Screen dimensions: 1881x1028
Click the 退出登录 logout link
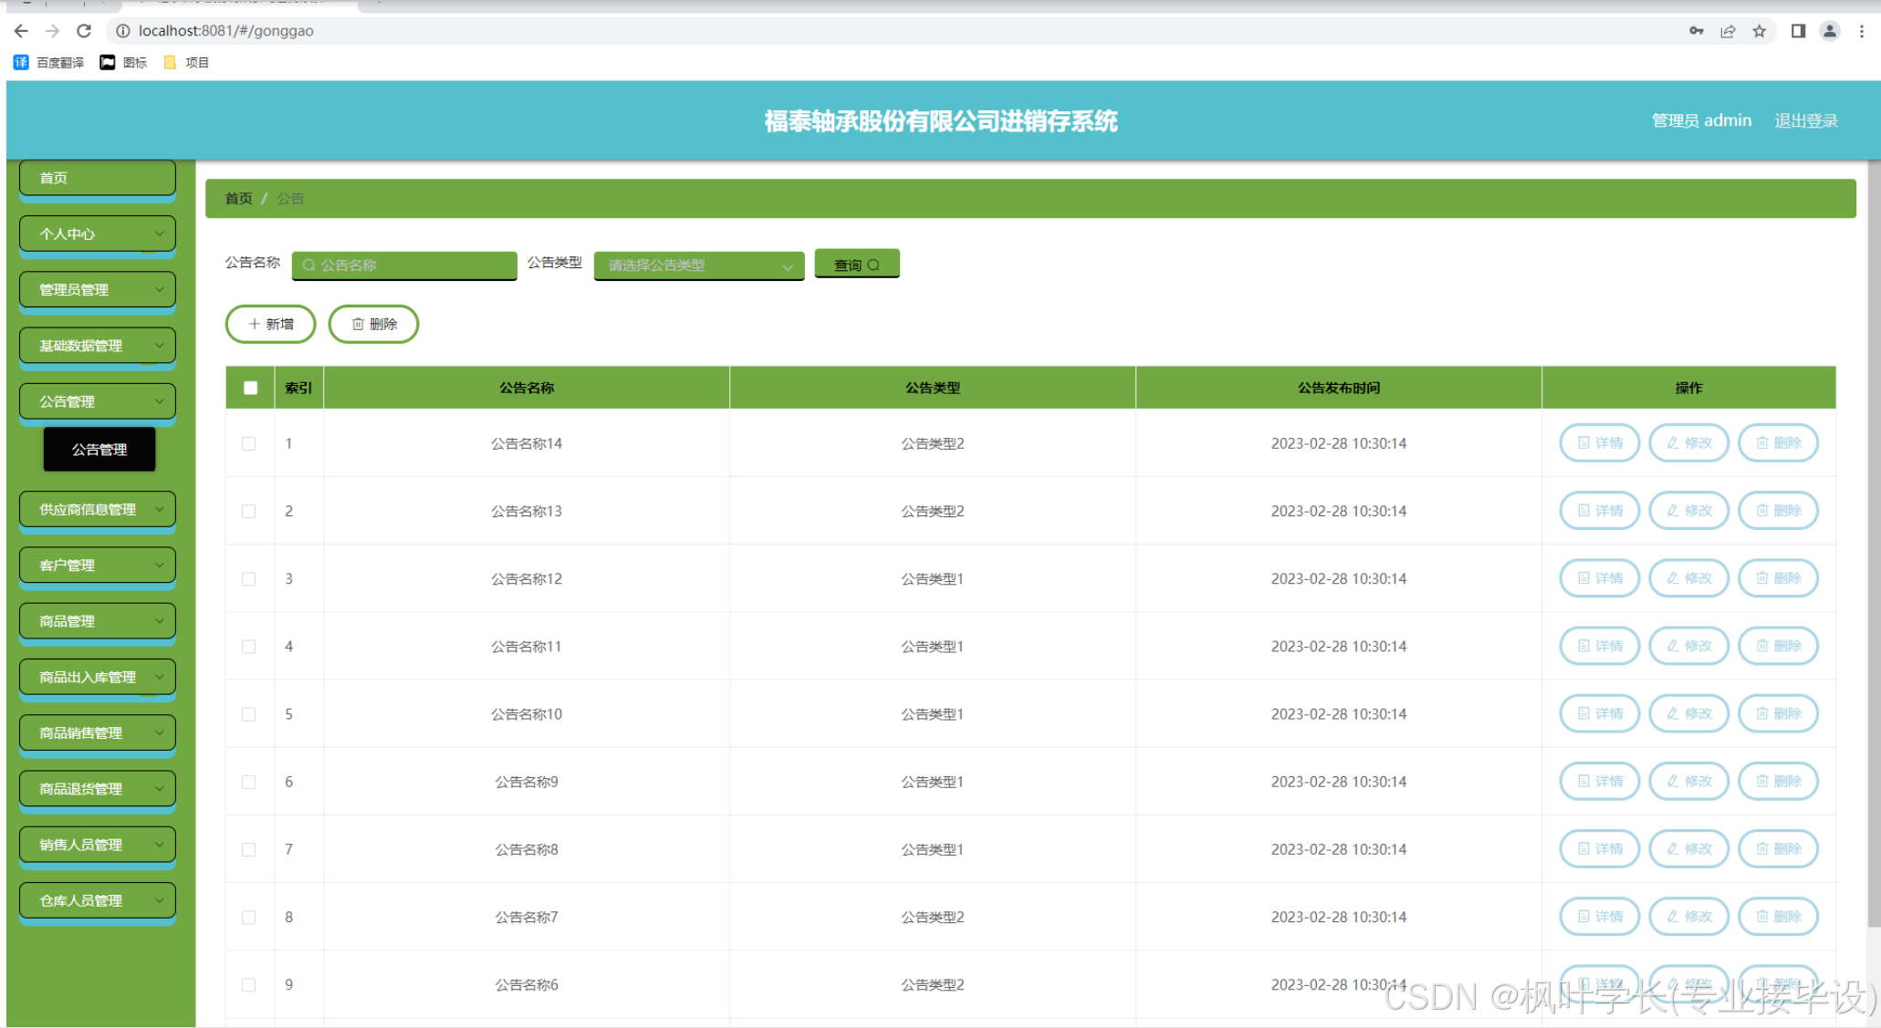(x=1805, y=120)
